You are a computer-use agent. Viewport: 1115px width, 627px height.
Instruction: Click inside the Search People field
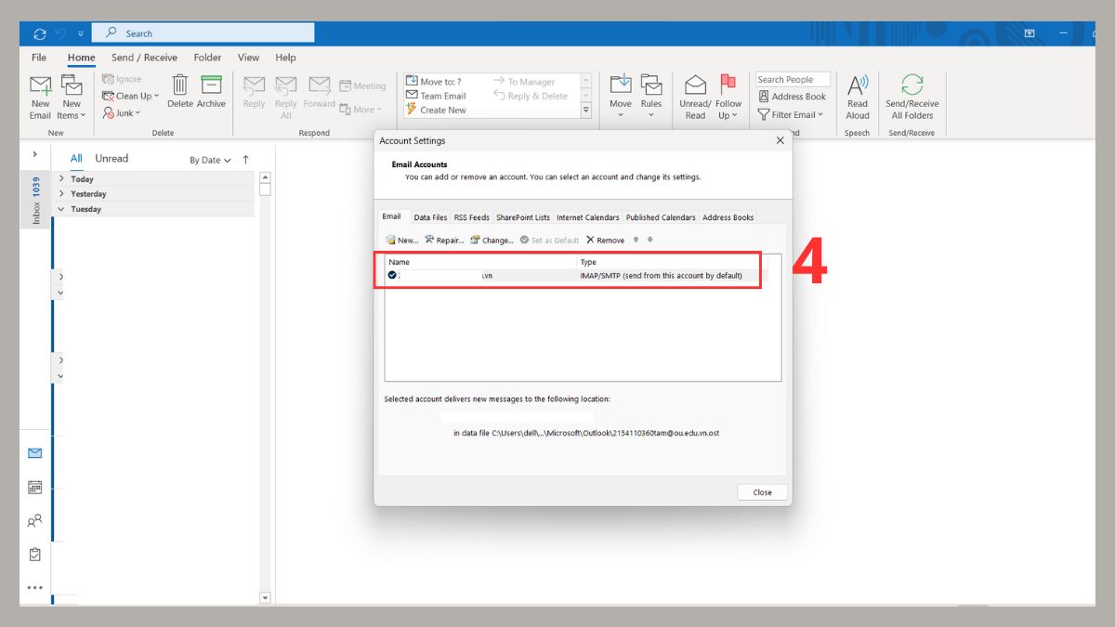click(x=792, y=78)
